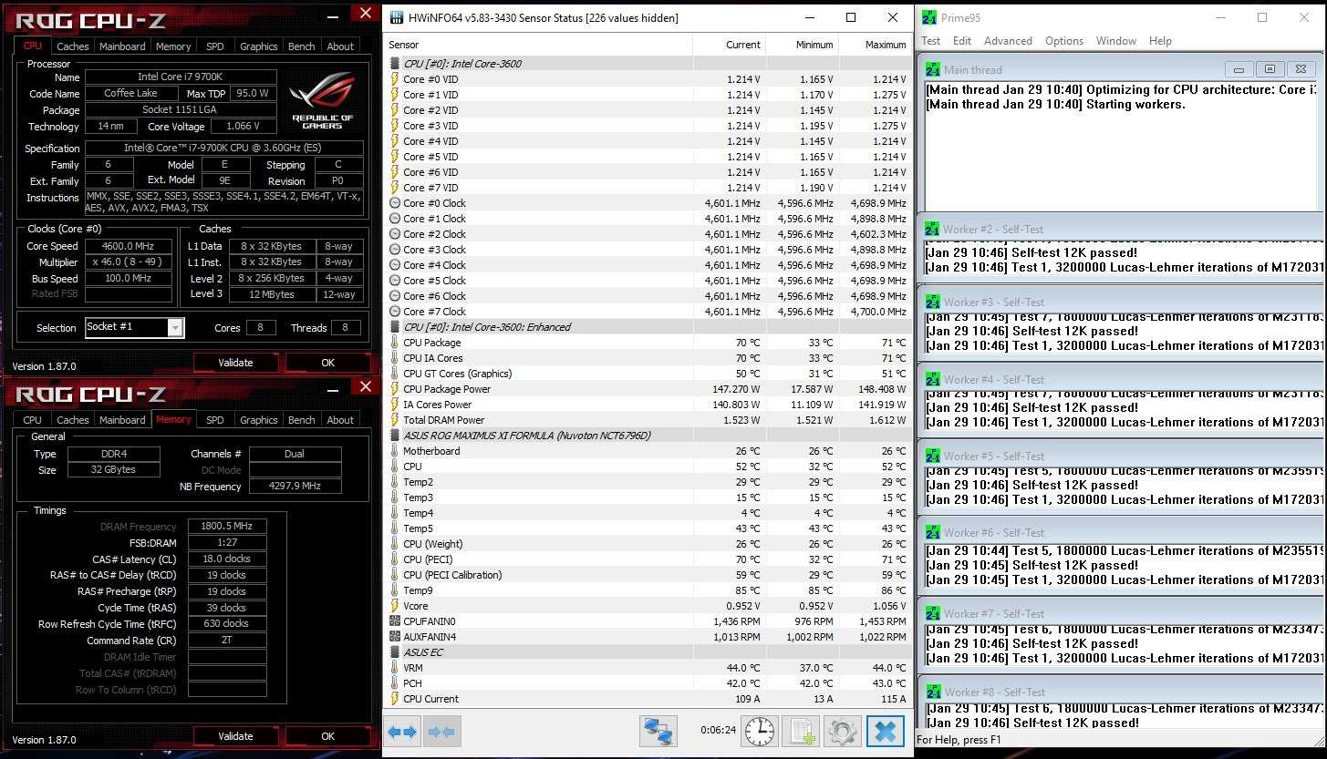Click the Prime95 app icon in the title bar
This screenshot has width=1327, height=759.
click(x=929, y=17)
